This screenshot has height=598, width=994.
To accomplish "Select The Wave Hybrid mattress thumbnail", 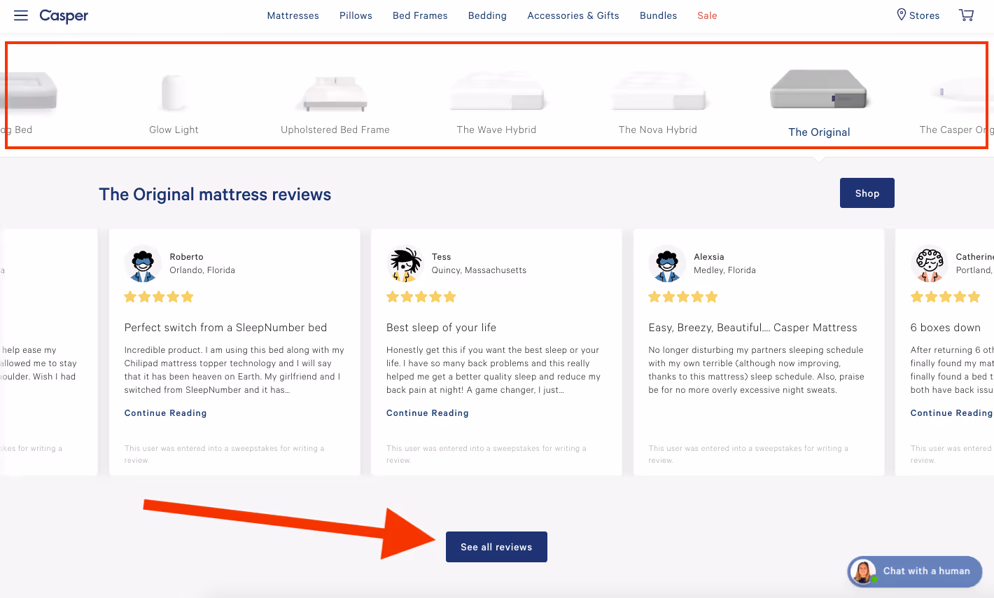I will tap(497, 92).
